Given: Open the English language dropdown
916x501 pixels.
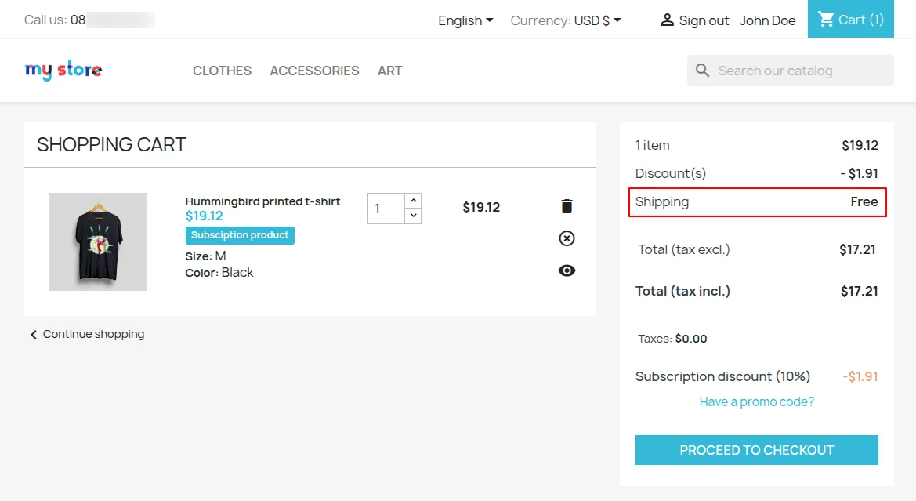Looking at the screenshot, I should tap(465, 20).
